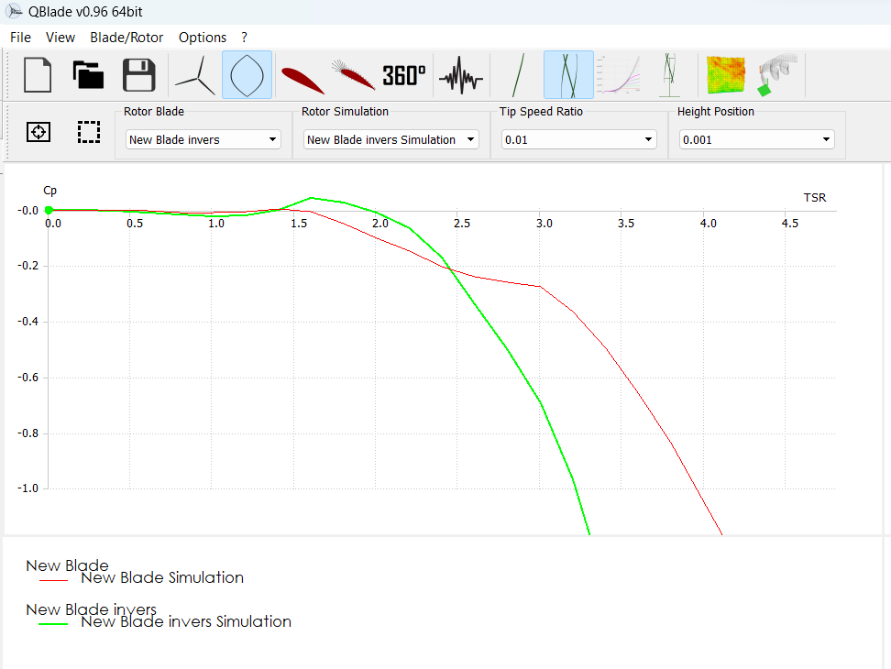Expand the Tip Speed Ratio dropdown

tap(578, 140)
